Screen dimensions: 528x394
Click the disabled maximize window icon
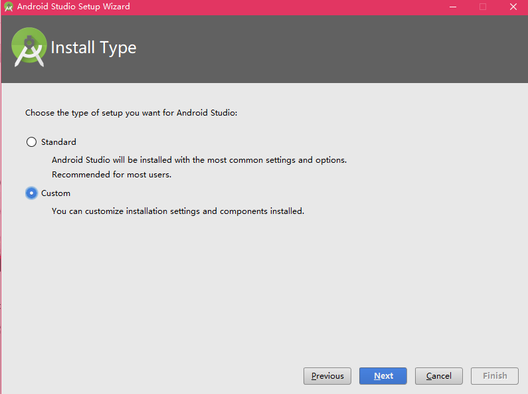[483, 7]
